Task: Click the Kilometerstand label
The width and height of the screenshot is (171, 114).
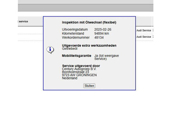Action: click(x=73, y=34)
